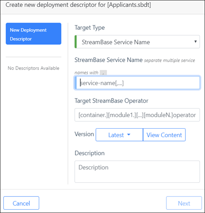The image size is (205, 213).
Task: Click the 'Target StreamBase Operator' label
Action: [111, 101]
